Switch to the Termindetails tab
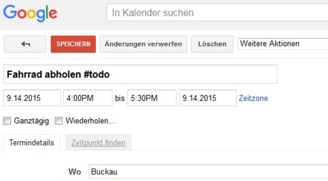 click(x=31, y=143)
